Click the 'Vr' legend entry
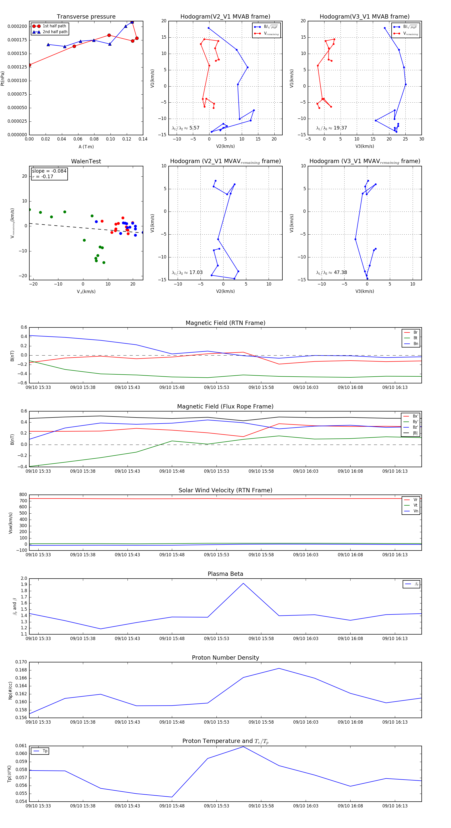The width and height of the screenshot is (451, 828). click(x=411, y=500)
